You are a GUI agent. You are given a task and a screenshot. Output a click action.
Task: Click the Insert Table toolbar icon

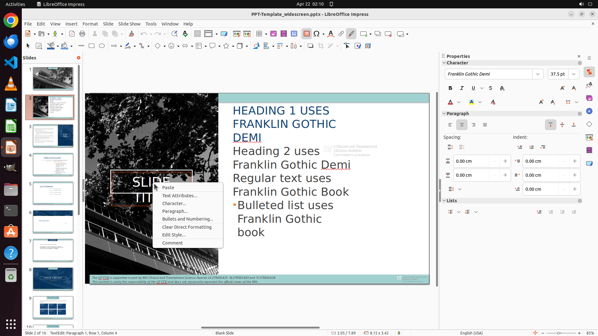[259, 34]
